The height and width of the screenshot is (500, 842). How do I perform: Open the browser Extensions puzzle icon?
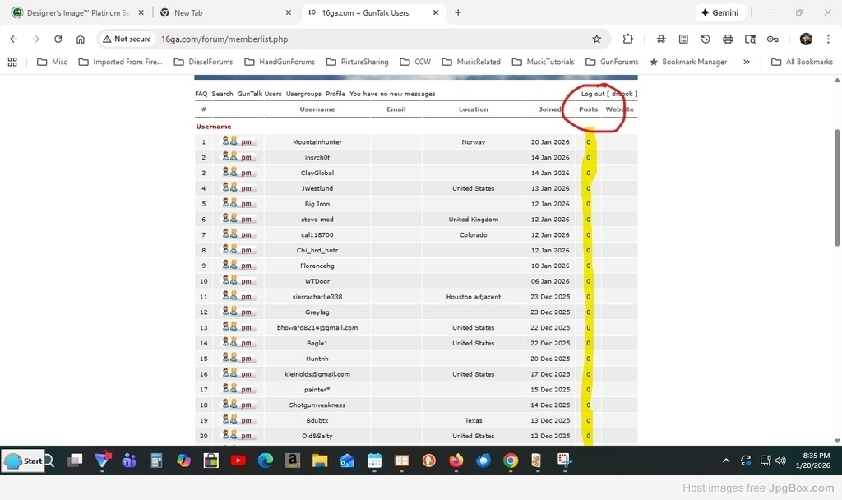[x=628, y=39]
